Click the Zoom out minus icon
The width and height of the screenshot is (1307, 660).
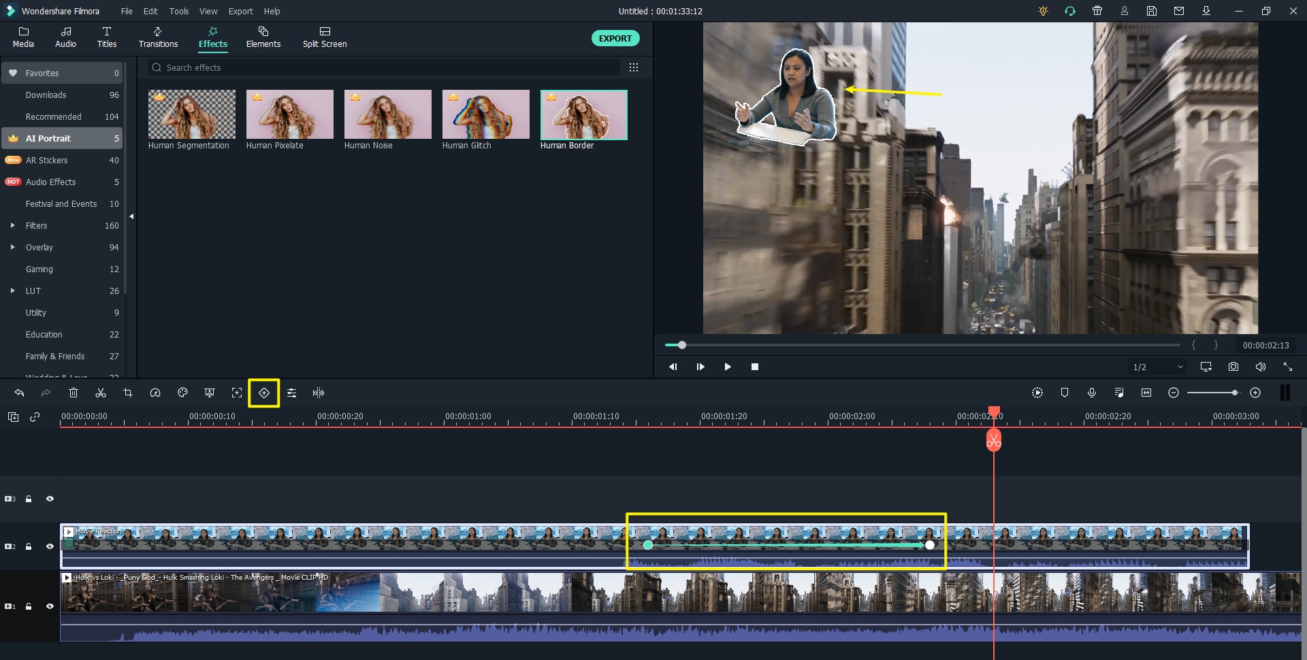click(1174, 393)
